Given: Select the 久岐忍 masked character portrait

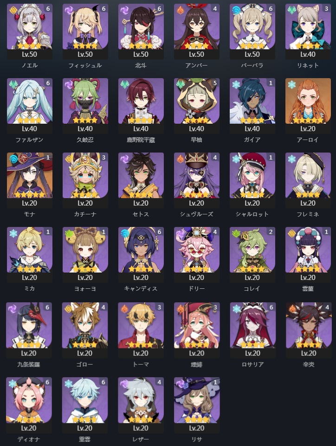Looking at the screenshot, I should coord(85,101).
